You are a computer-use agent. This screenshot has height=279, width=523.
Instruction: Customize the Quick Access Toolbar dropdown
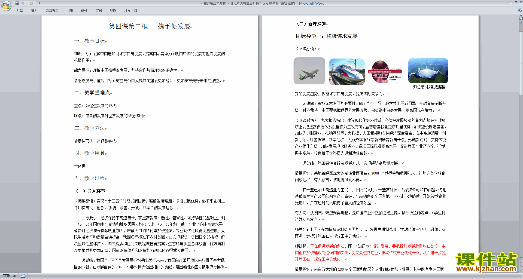(39, 3)
